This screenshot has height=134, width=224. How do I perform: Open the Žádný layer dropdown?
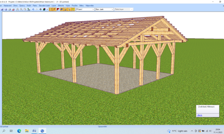click(x=124, y=10)
